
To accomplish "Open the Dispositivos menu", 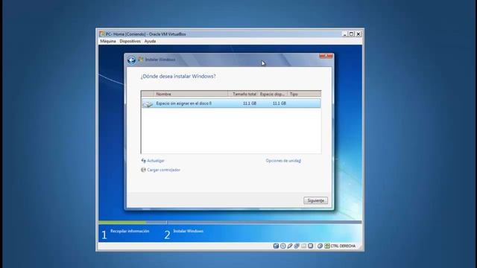I will pyautogui.click(x=130, y=41).
